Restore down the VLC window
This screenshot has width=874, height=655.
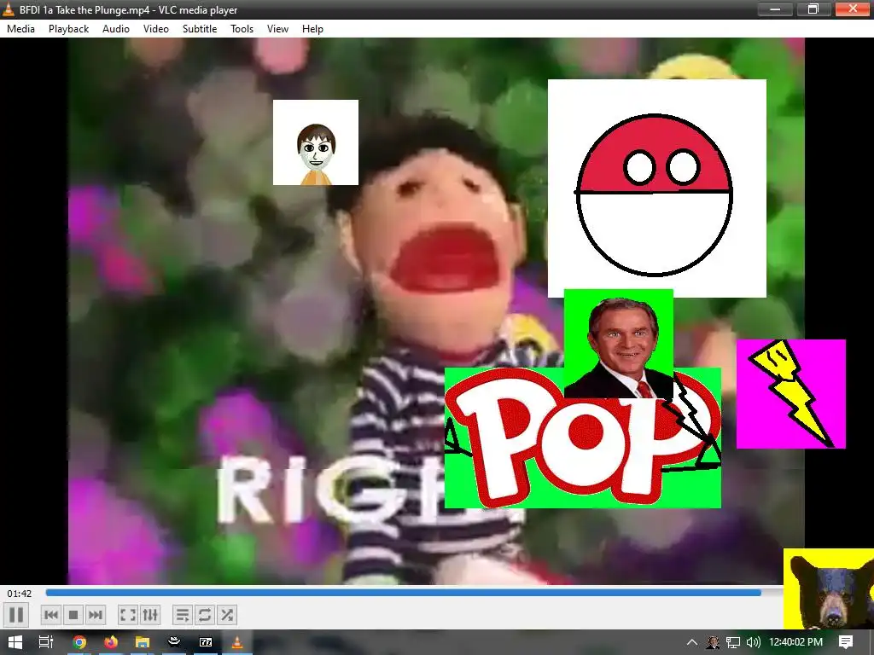coord(813,9)
